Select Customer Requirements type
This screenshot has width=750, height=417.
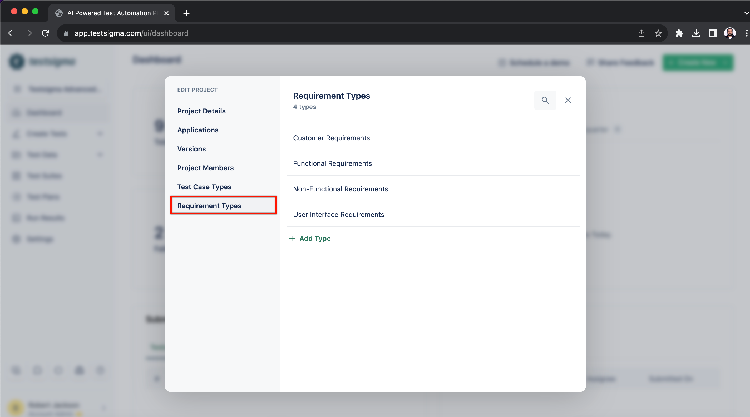point(331,138)
